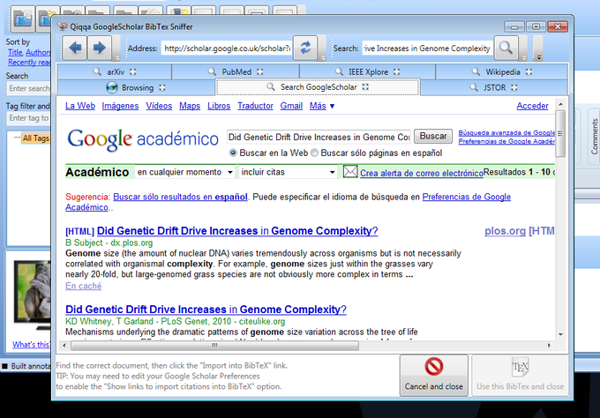Go back with the left arrow button

(75, 48)
